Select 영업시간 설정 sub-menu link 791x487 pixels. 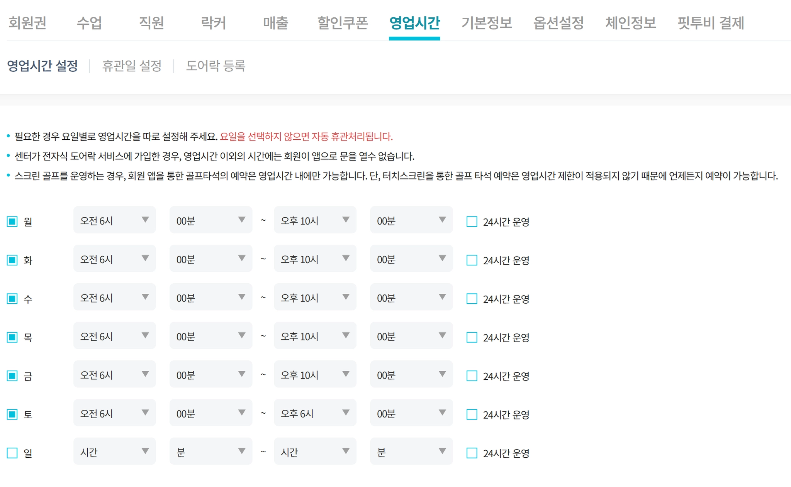tap(42, 66)
